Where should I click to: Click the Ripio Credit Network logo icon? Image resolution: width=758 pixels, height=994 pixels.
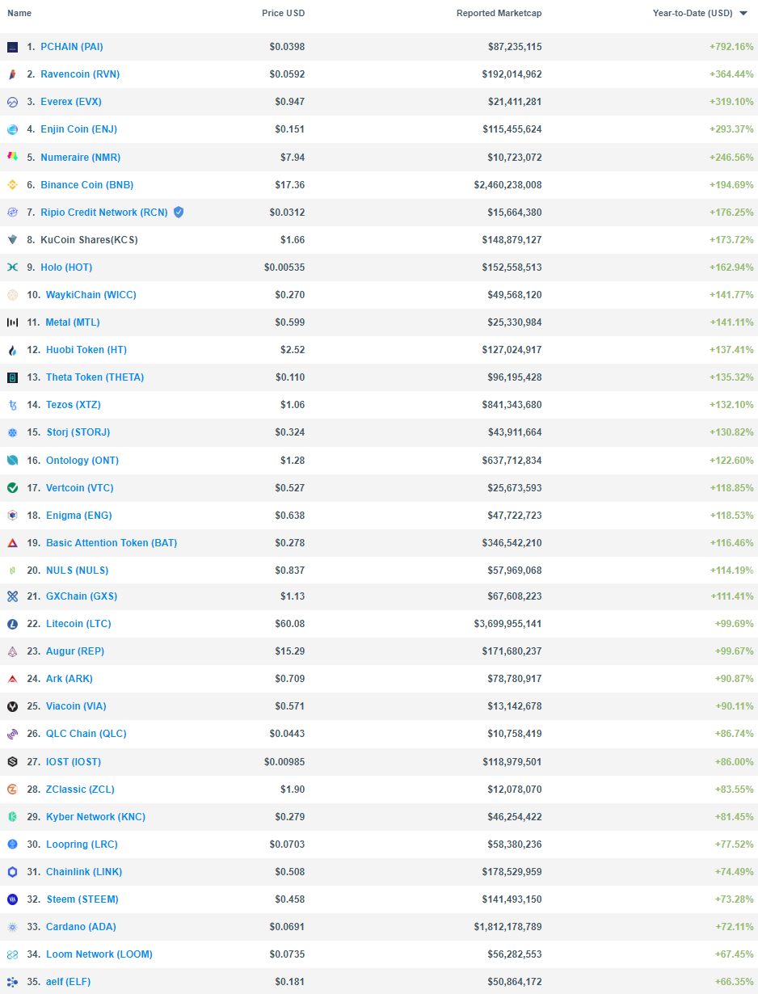12,213
